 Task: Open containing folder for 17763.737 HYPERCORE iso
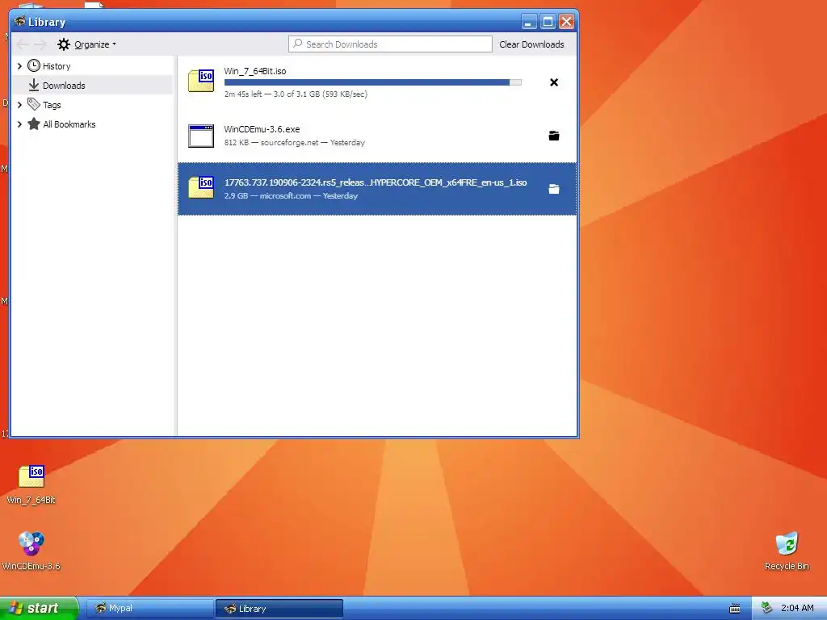tap(554, 189)
